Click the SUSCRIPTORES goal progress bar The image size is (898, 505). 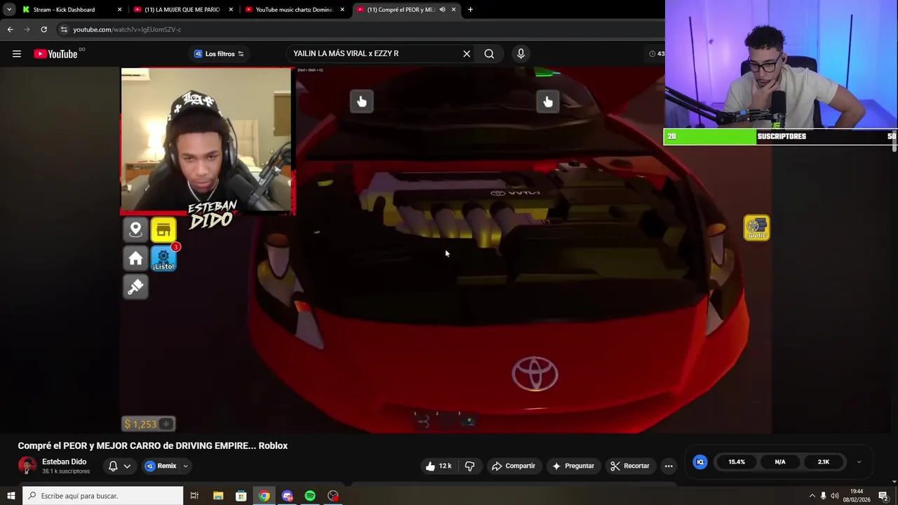(780, 136)
